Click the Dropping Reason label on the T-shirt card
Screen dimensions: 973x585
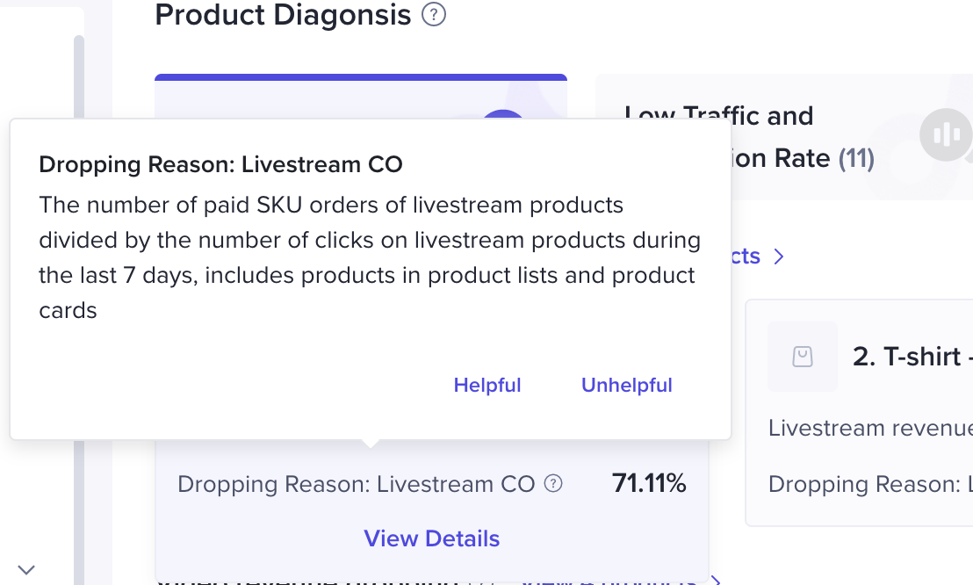pos(869,484)
